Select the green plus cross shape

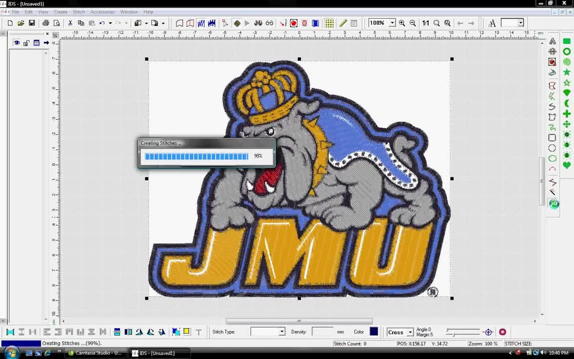tap(567, 114)
